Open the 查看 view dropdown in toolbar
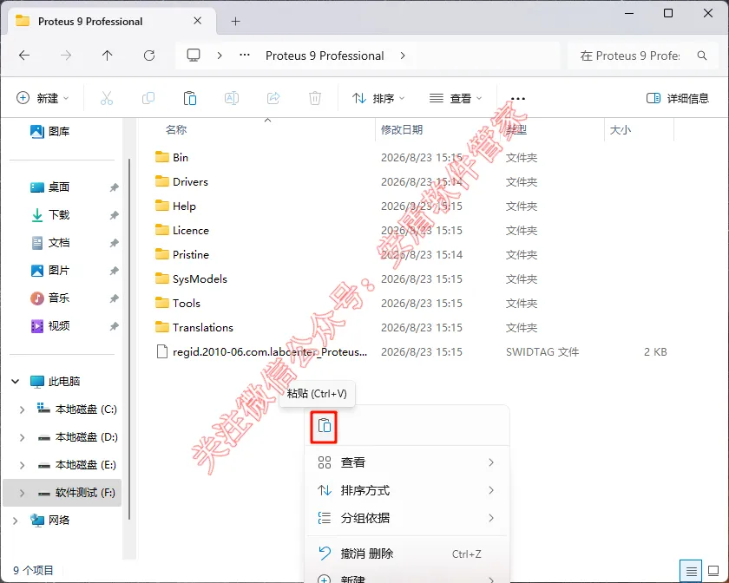The width and height of the screenshot is (729, 583). (456, 98)
